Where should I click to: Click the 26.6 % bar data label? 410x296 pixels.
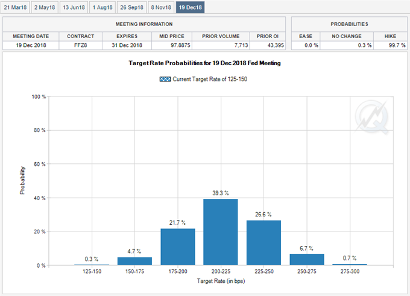click(263, 215)
